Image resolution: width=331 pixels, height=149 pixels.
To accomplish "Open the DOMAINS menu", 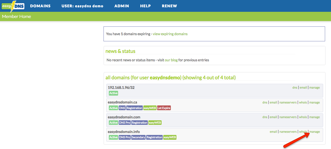I will [40, 6].
